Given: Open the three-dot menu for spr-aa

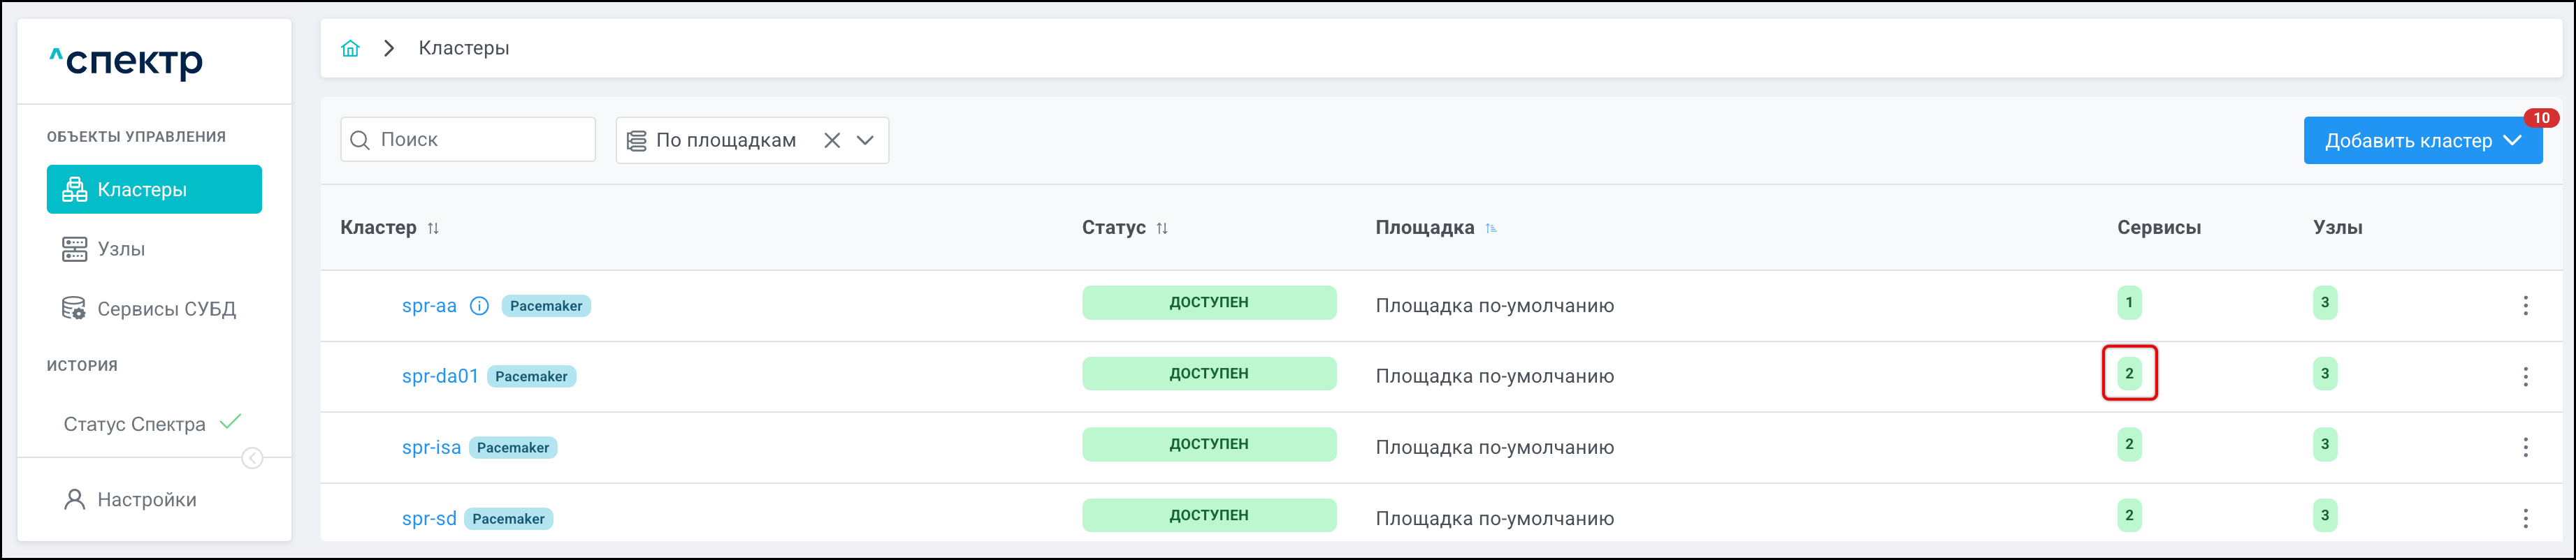Looking at the screenshot, I should (2524, 306).
